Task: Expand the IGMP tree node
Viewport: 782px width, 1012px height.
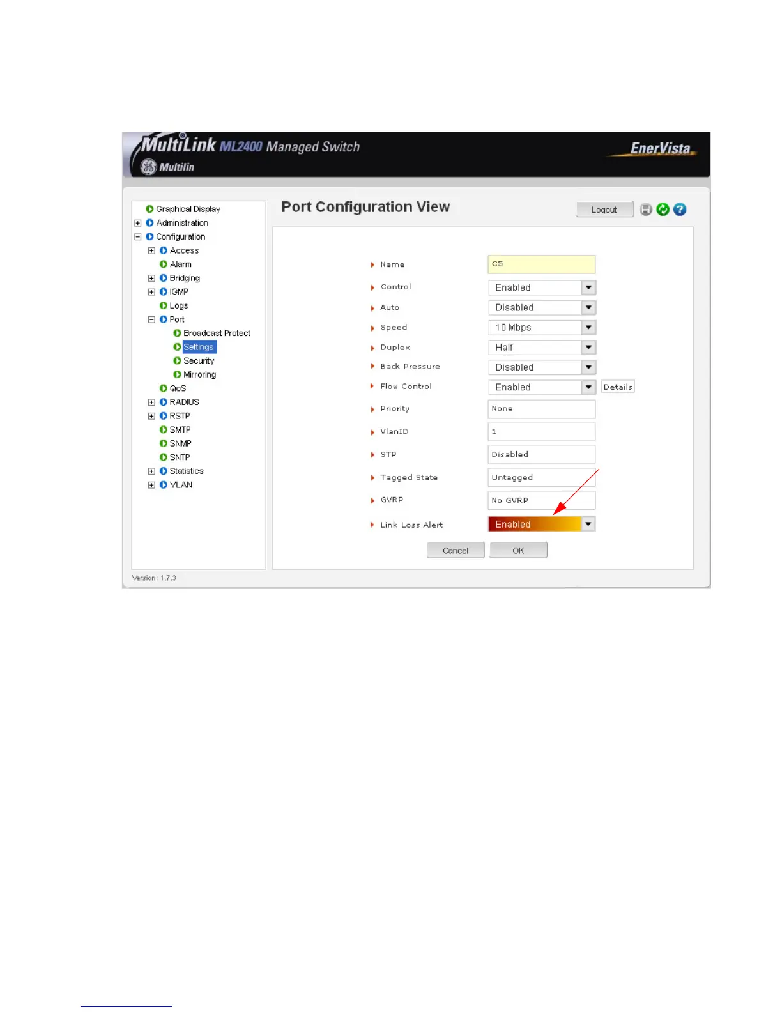Action: 151,292
